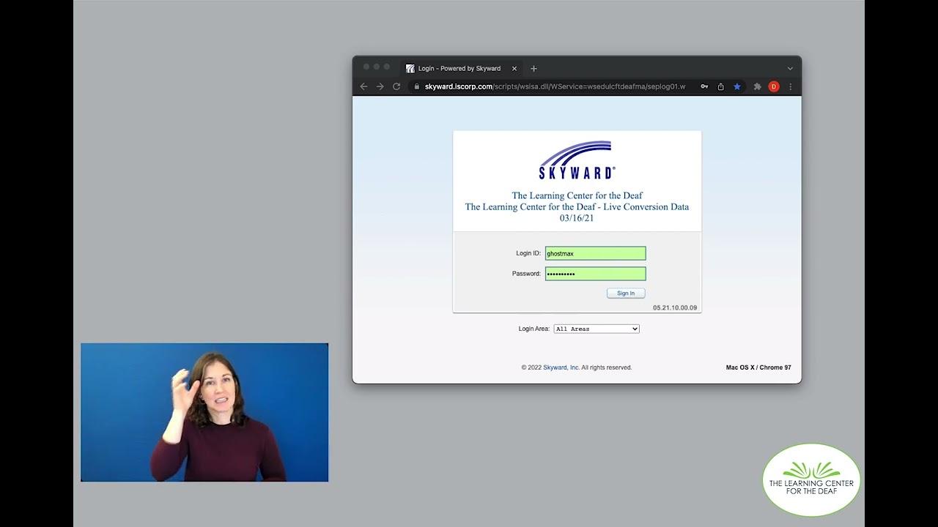
Task: Click the Login ID field
Action: coord(595,253)
